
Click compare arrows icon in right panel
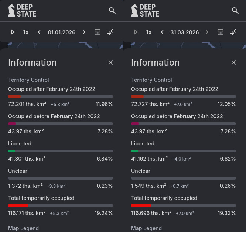234,32
